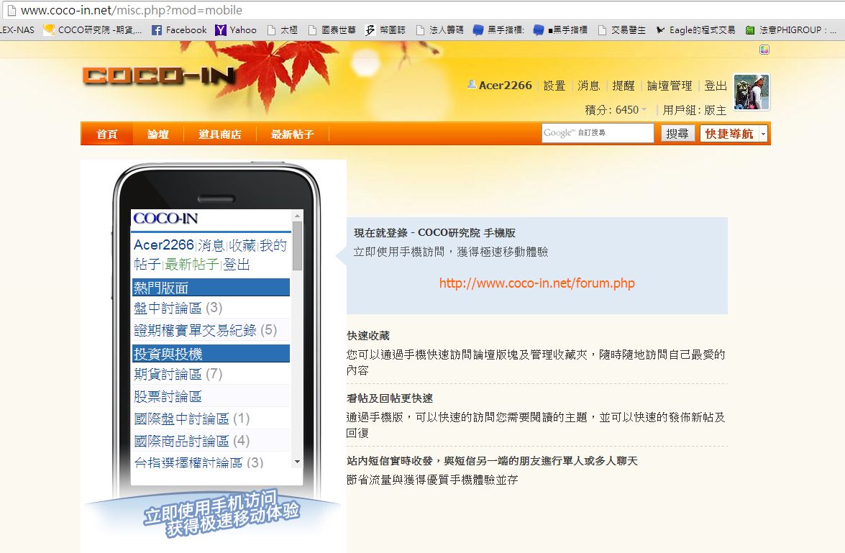Go to 論壇 forum tab
Image resolution: width=845 pixels, height=553 pixels.
tap(158, 134)
